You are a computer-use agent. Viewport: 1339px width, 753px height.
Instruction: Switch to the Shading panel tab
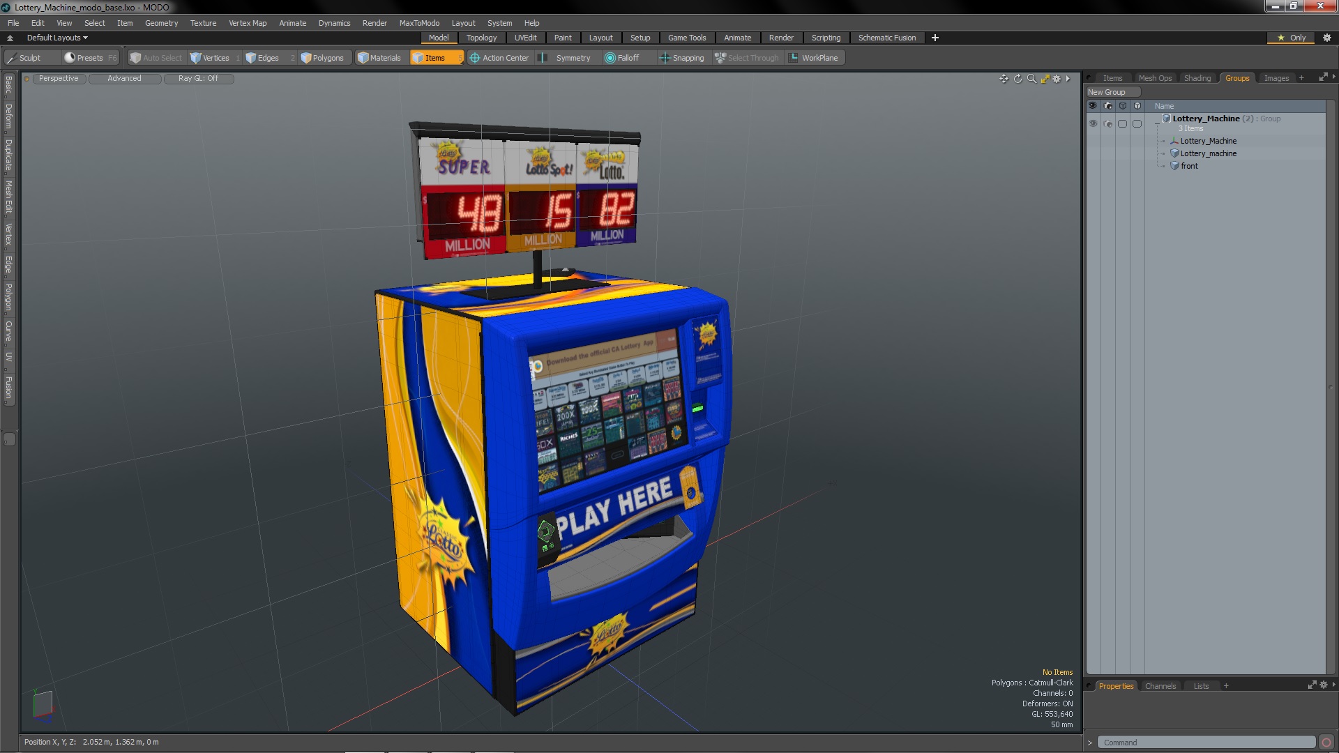[1197, 78]
